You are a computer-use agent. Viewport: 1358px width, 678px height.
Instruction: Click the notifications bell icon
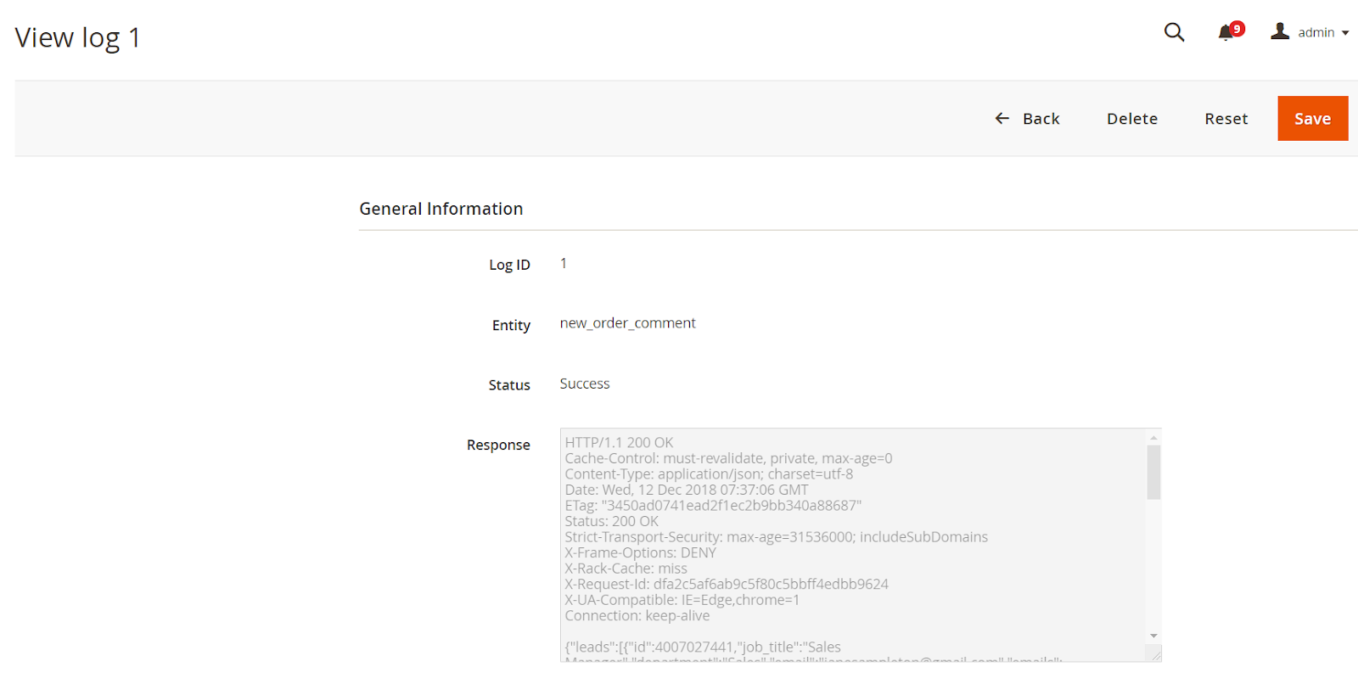click(1225, 33)
